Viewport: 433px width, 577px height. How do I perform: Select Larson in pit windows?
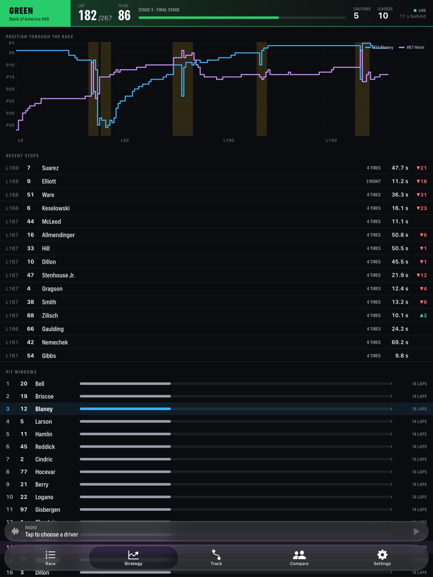click(x=216, y=421)
